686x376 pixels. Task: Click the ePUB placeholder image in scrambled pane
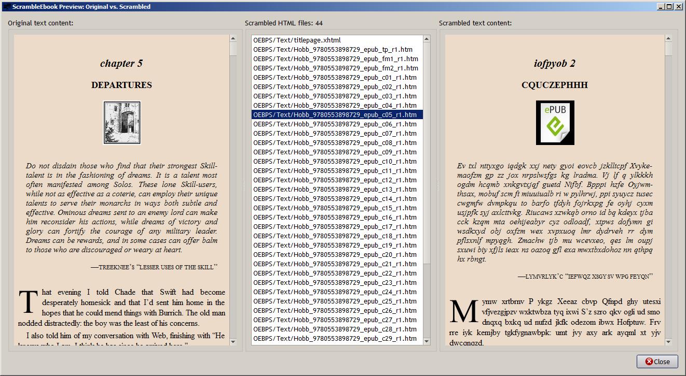(555, 123)
